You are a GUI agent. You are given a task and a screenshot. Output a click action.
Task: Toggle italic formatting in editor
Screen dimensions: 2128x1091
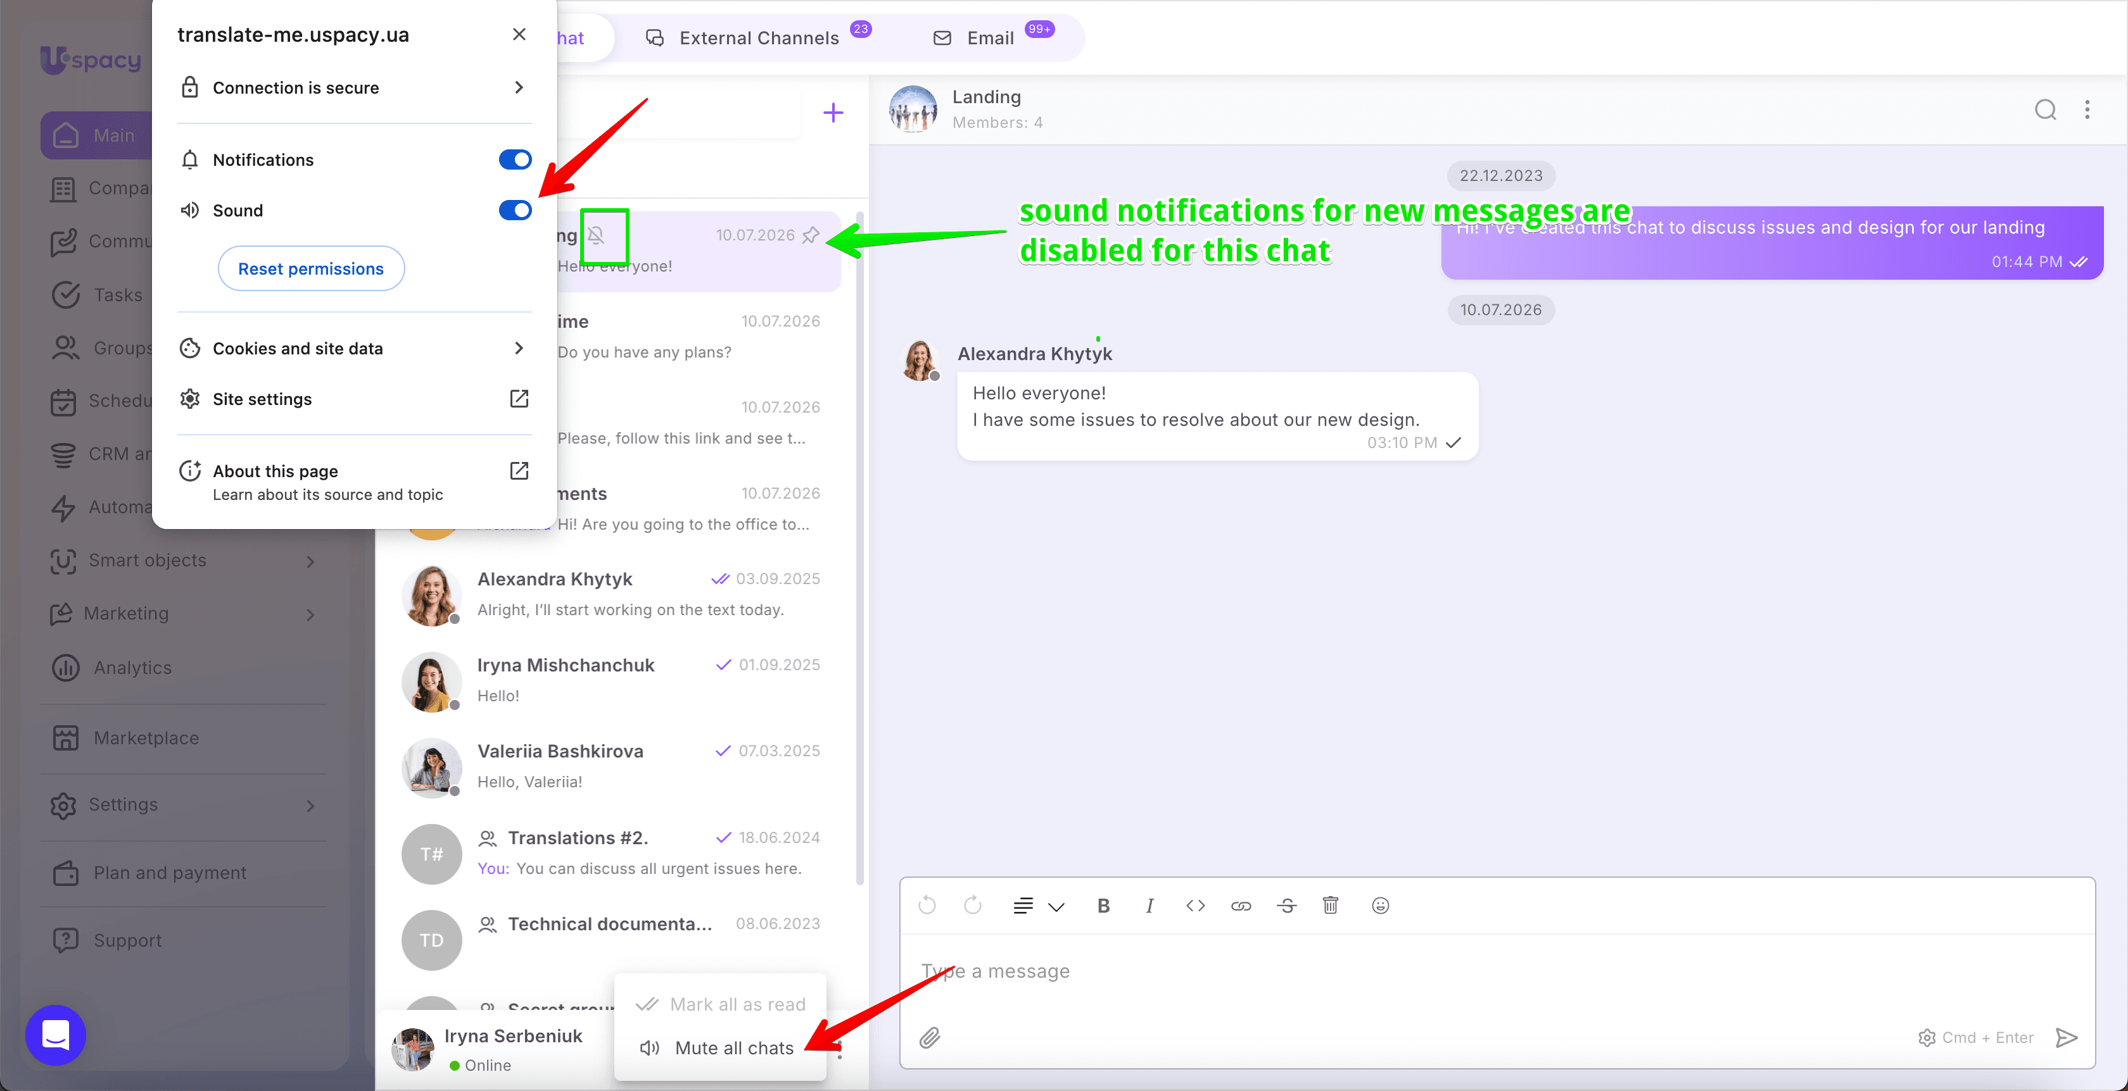(1149, 906)
